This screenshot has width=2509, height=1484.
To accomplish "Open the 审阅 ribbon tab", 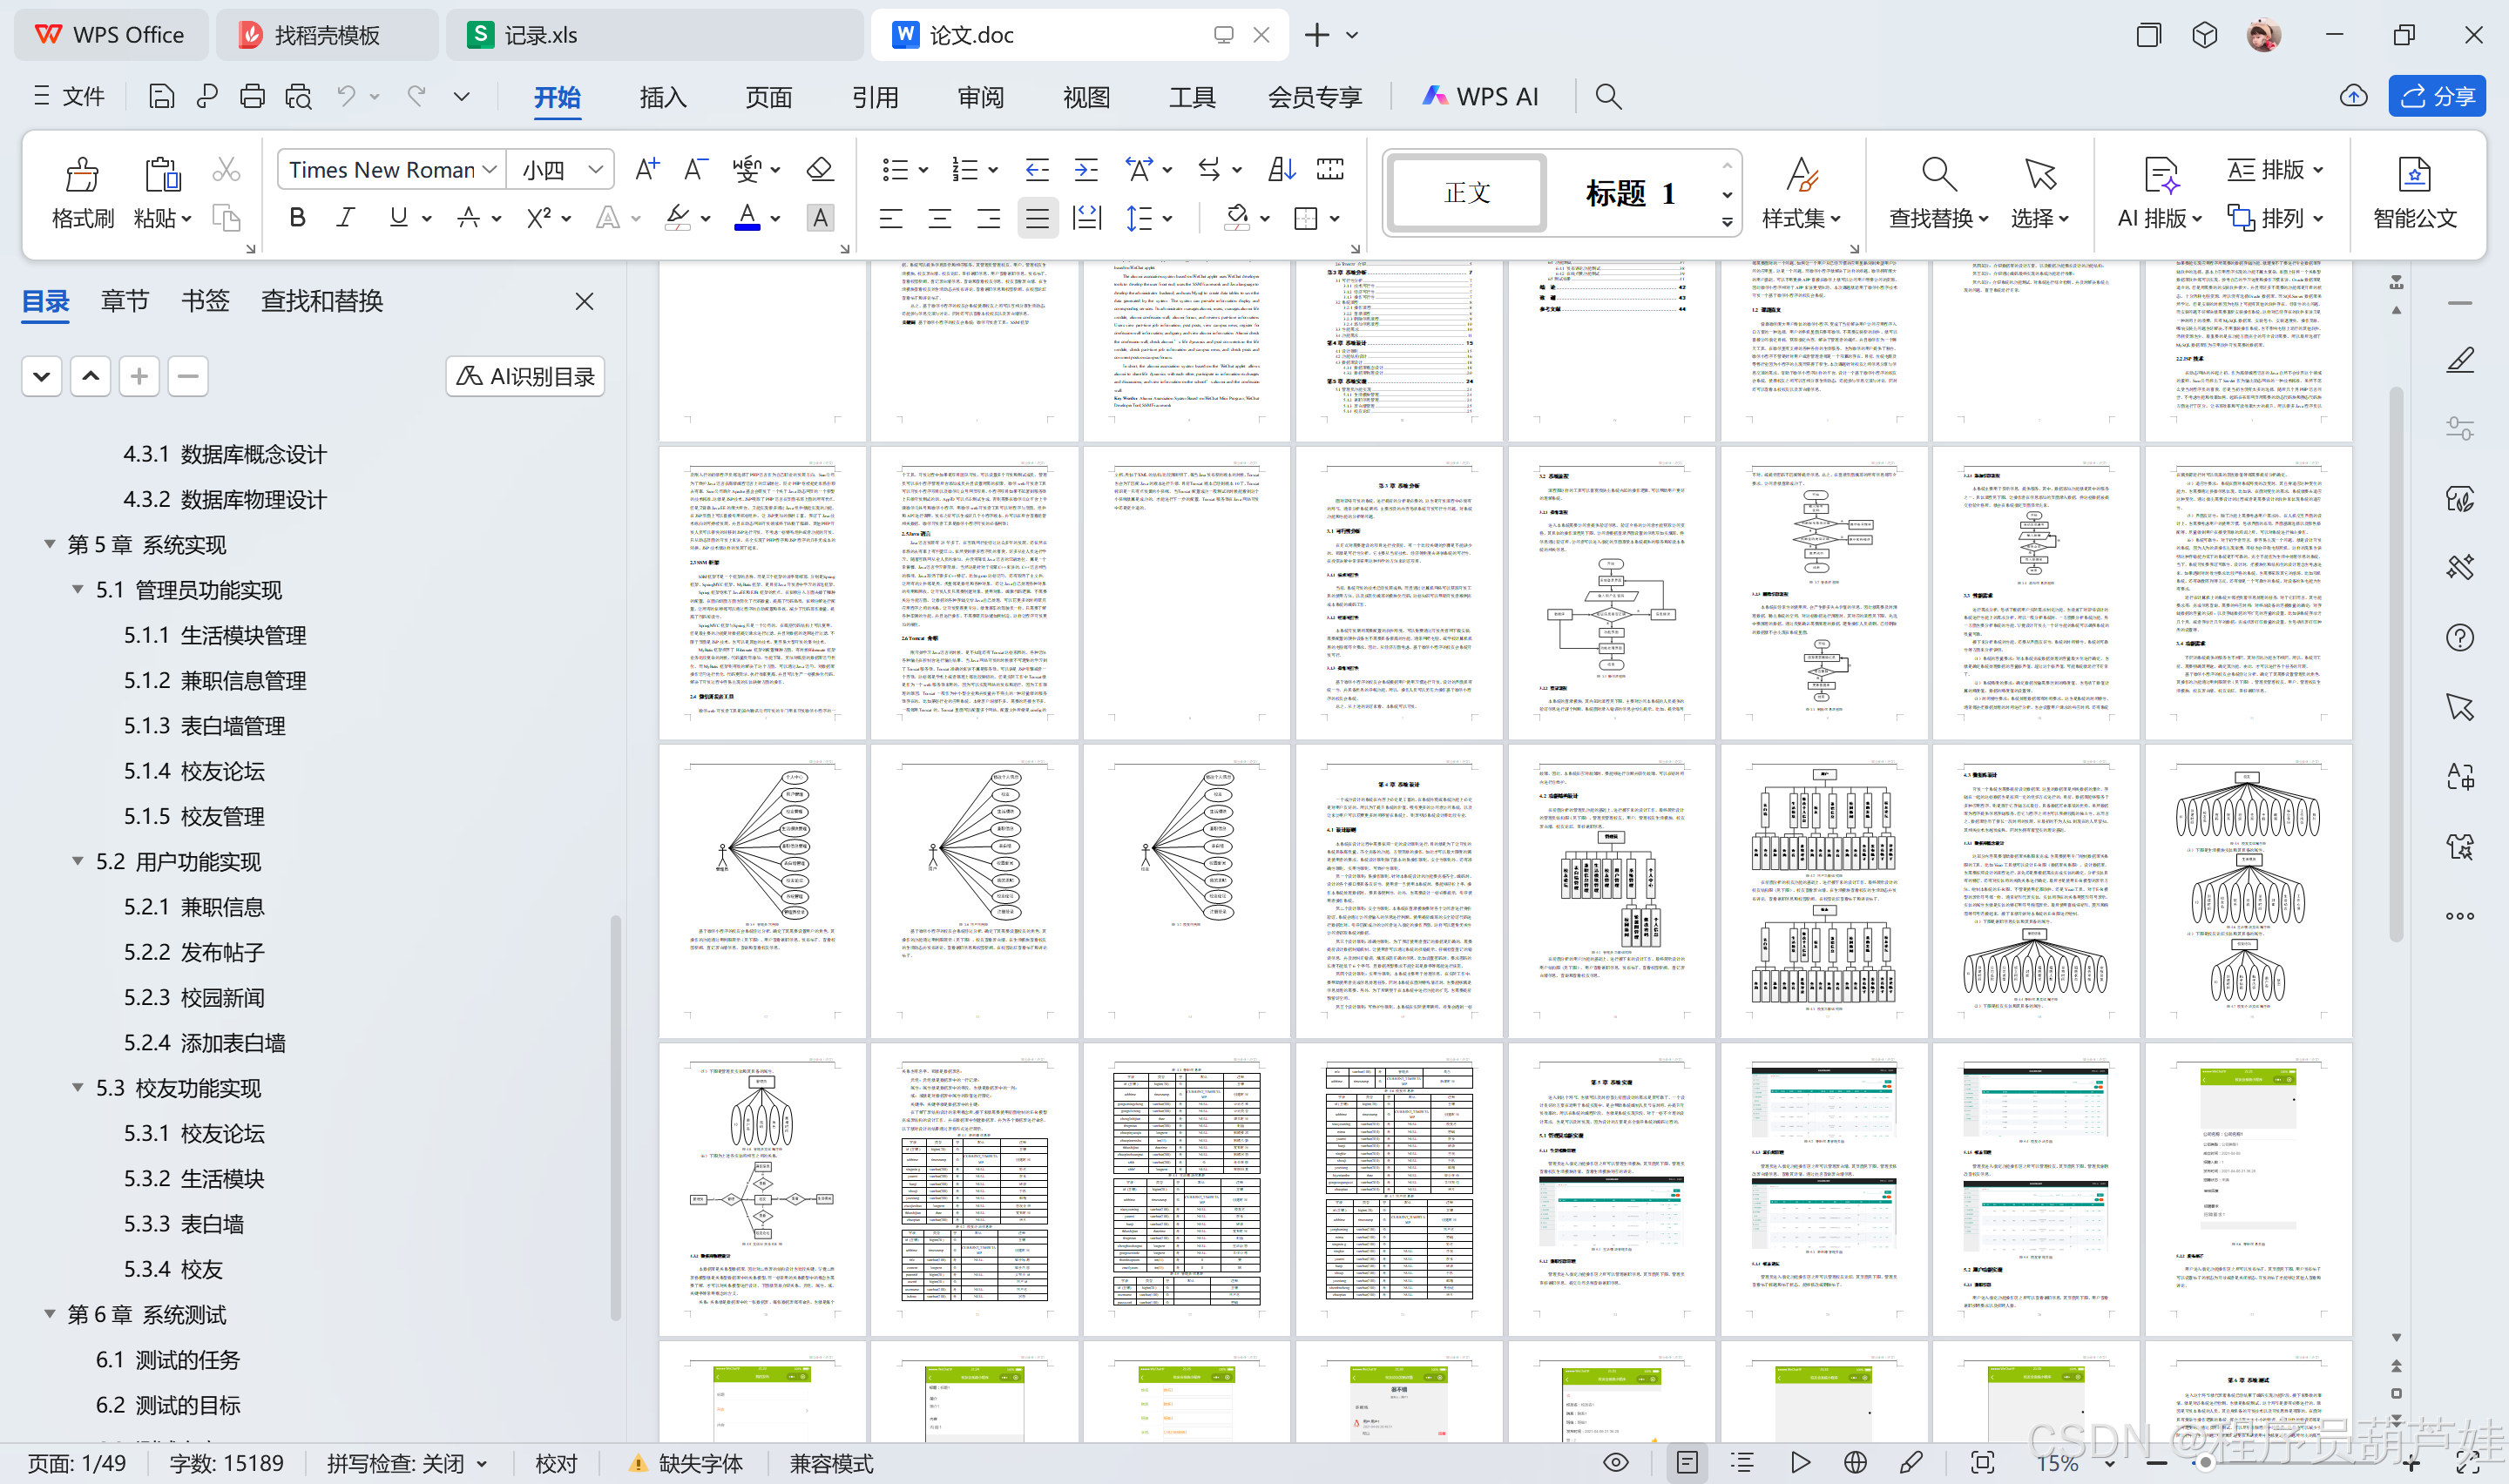I will click(980, 97).
